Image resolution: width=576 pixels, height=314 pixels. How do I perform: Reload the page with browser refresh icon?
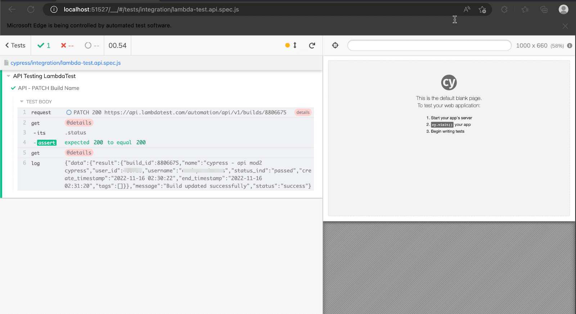(x=31, y=9)
